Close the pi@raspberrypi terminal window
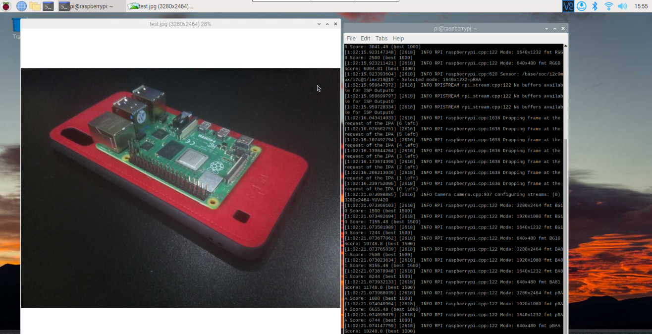 [x=563, y=28]
